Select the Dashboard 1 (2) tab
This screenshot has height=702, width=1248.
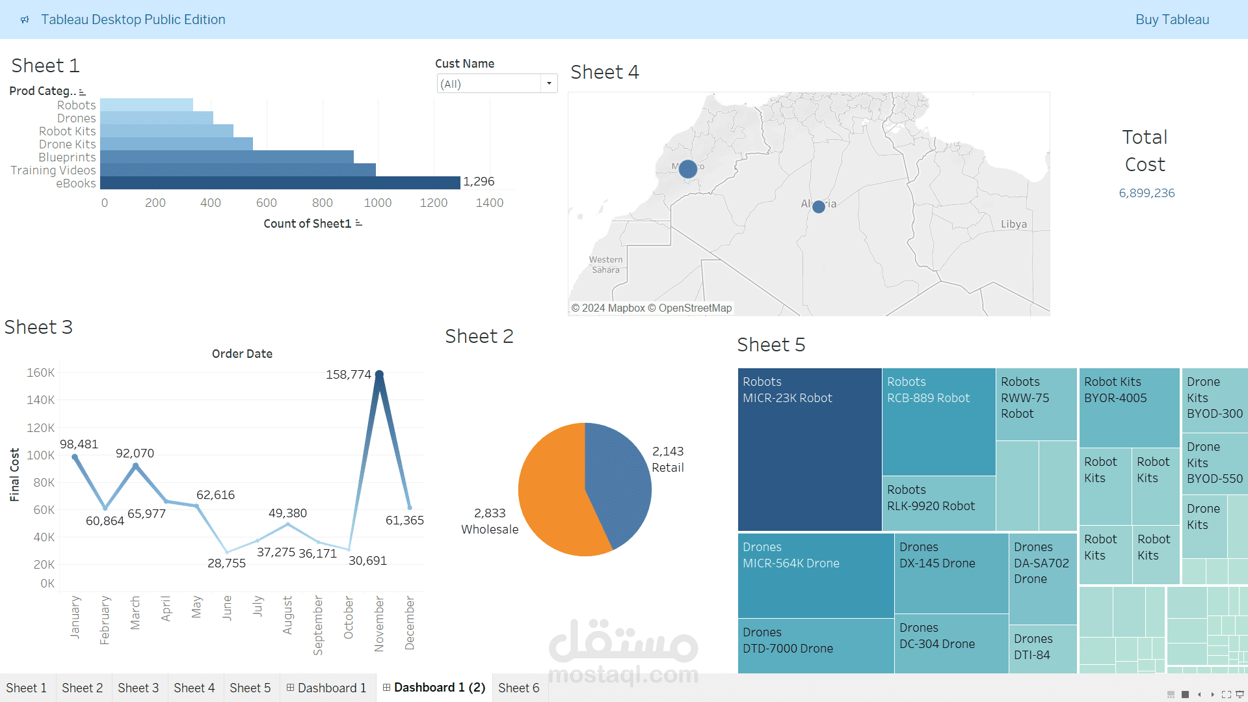tap(434, 688)
